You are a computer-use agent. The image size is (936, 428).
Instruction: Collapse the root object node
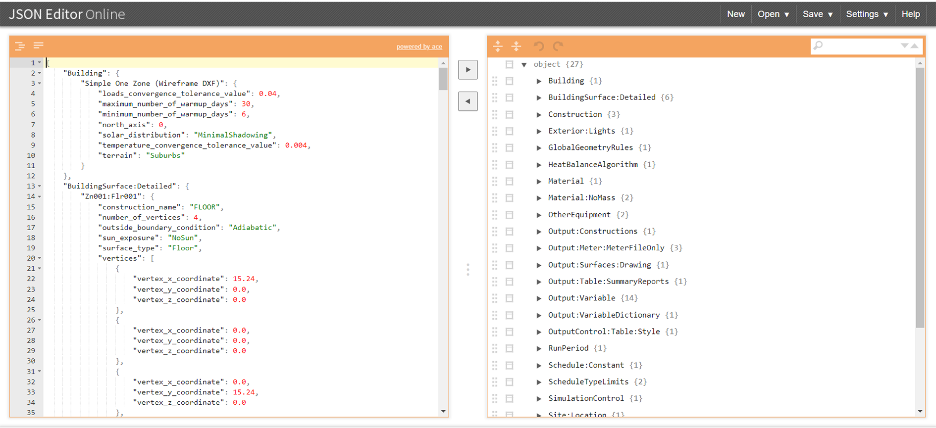coord(524,65)
